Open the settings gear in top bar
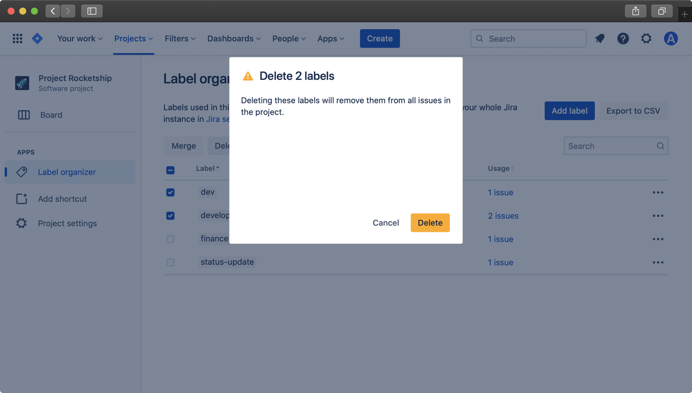 click(646, 38)
